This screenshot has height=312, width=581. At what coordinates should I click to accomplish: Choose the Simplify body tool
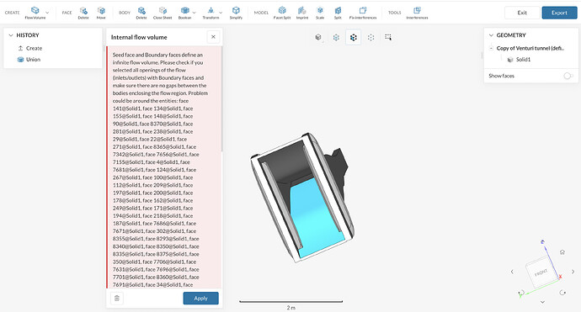point(236,13)
